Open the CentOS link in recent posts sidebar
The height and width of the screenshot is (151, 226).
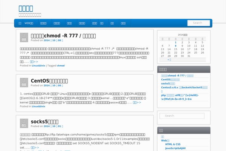coord(170,80)
